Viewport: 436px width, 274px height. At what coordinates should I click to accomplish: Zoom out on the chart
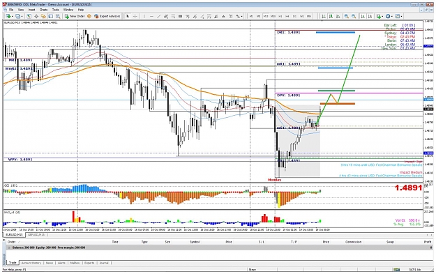pos(354,17)
